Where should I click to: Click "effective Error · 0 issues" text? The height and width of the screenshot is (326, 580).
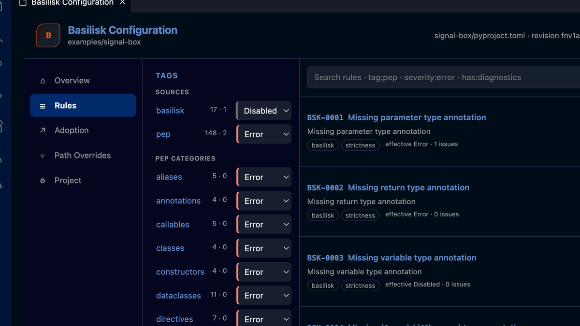[422, 214]
